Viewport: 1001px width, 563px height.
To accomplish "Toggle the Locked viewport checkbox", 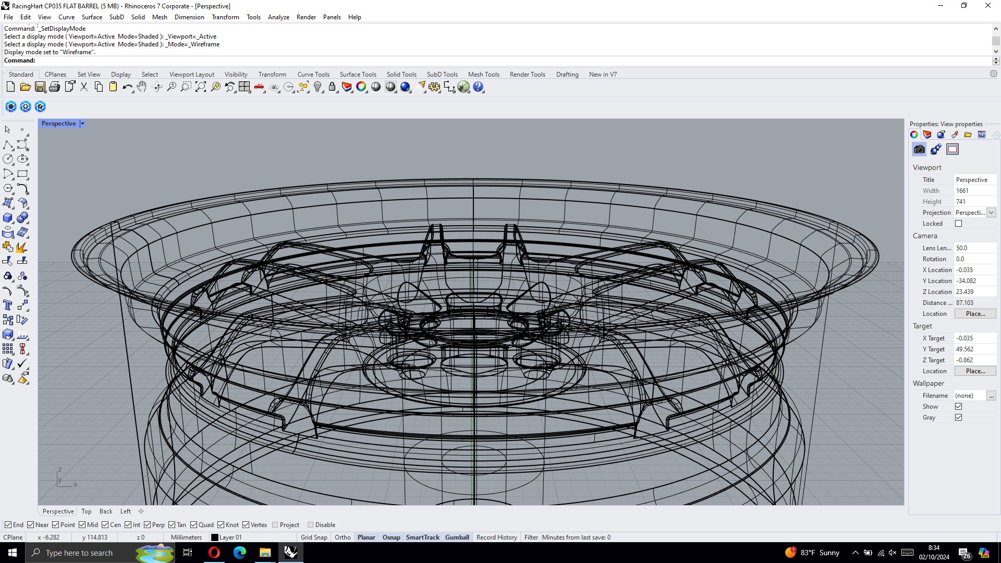I will tap(958, 224).
